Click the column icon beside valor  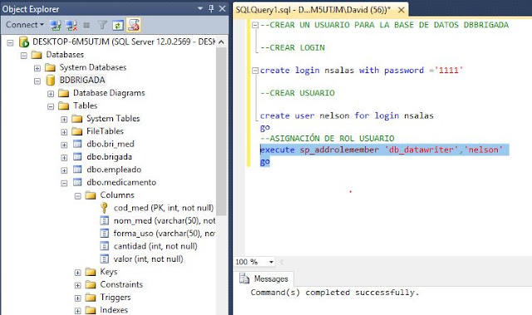click(105, 259)
